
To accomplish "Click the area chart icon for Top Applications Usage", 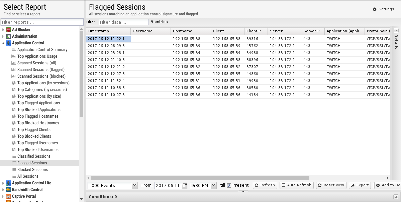I will click(14, 56).
